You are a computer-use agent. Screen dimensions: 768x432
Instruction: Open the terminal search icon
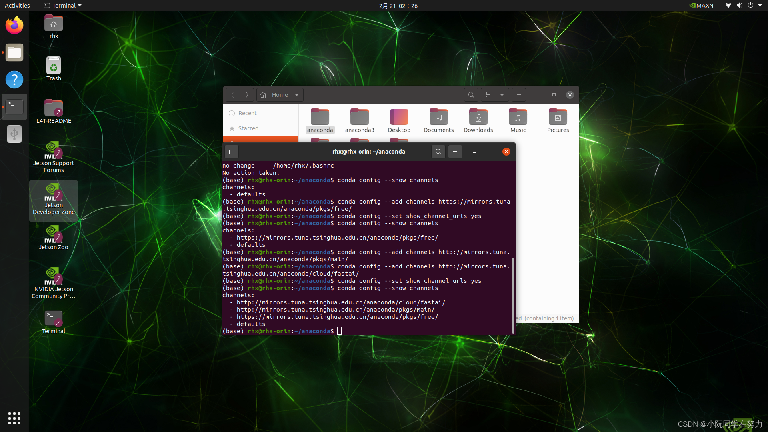(x=438, y=152)
